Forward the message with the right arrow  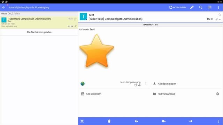[191, 121]
